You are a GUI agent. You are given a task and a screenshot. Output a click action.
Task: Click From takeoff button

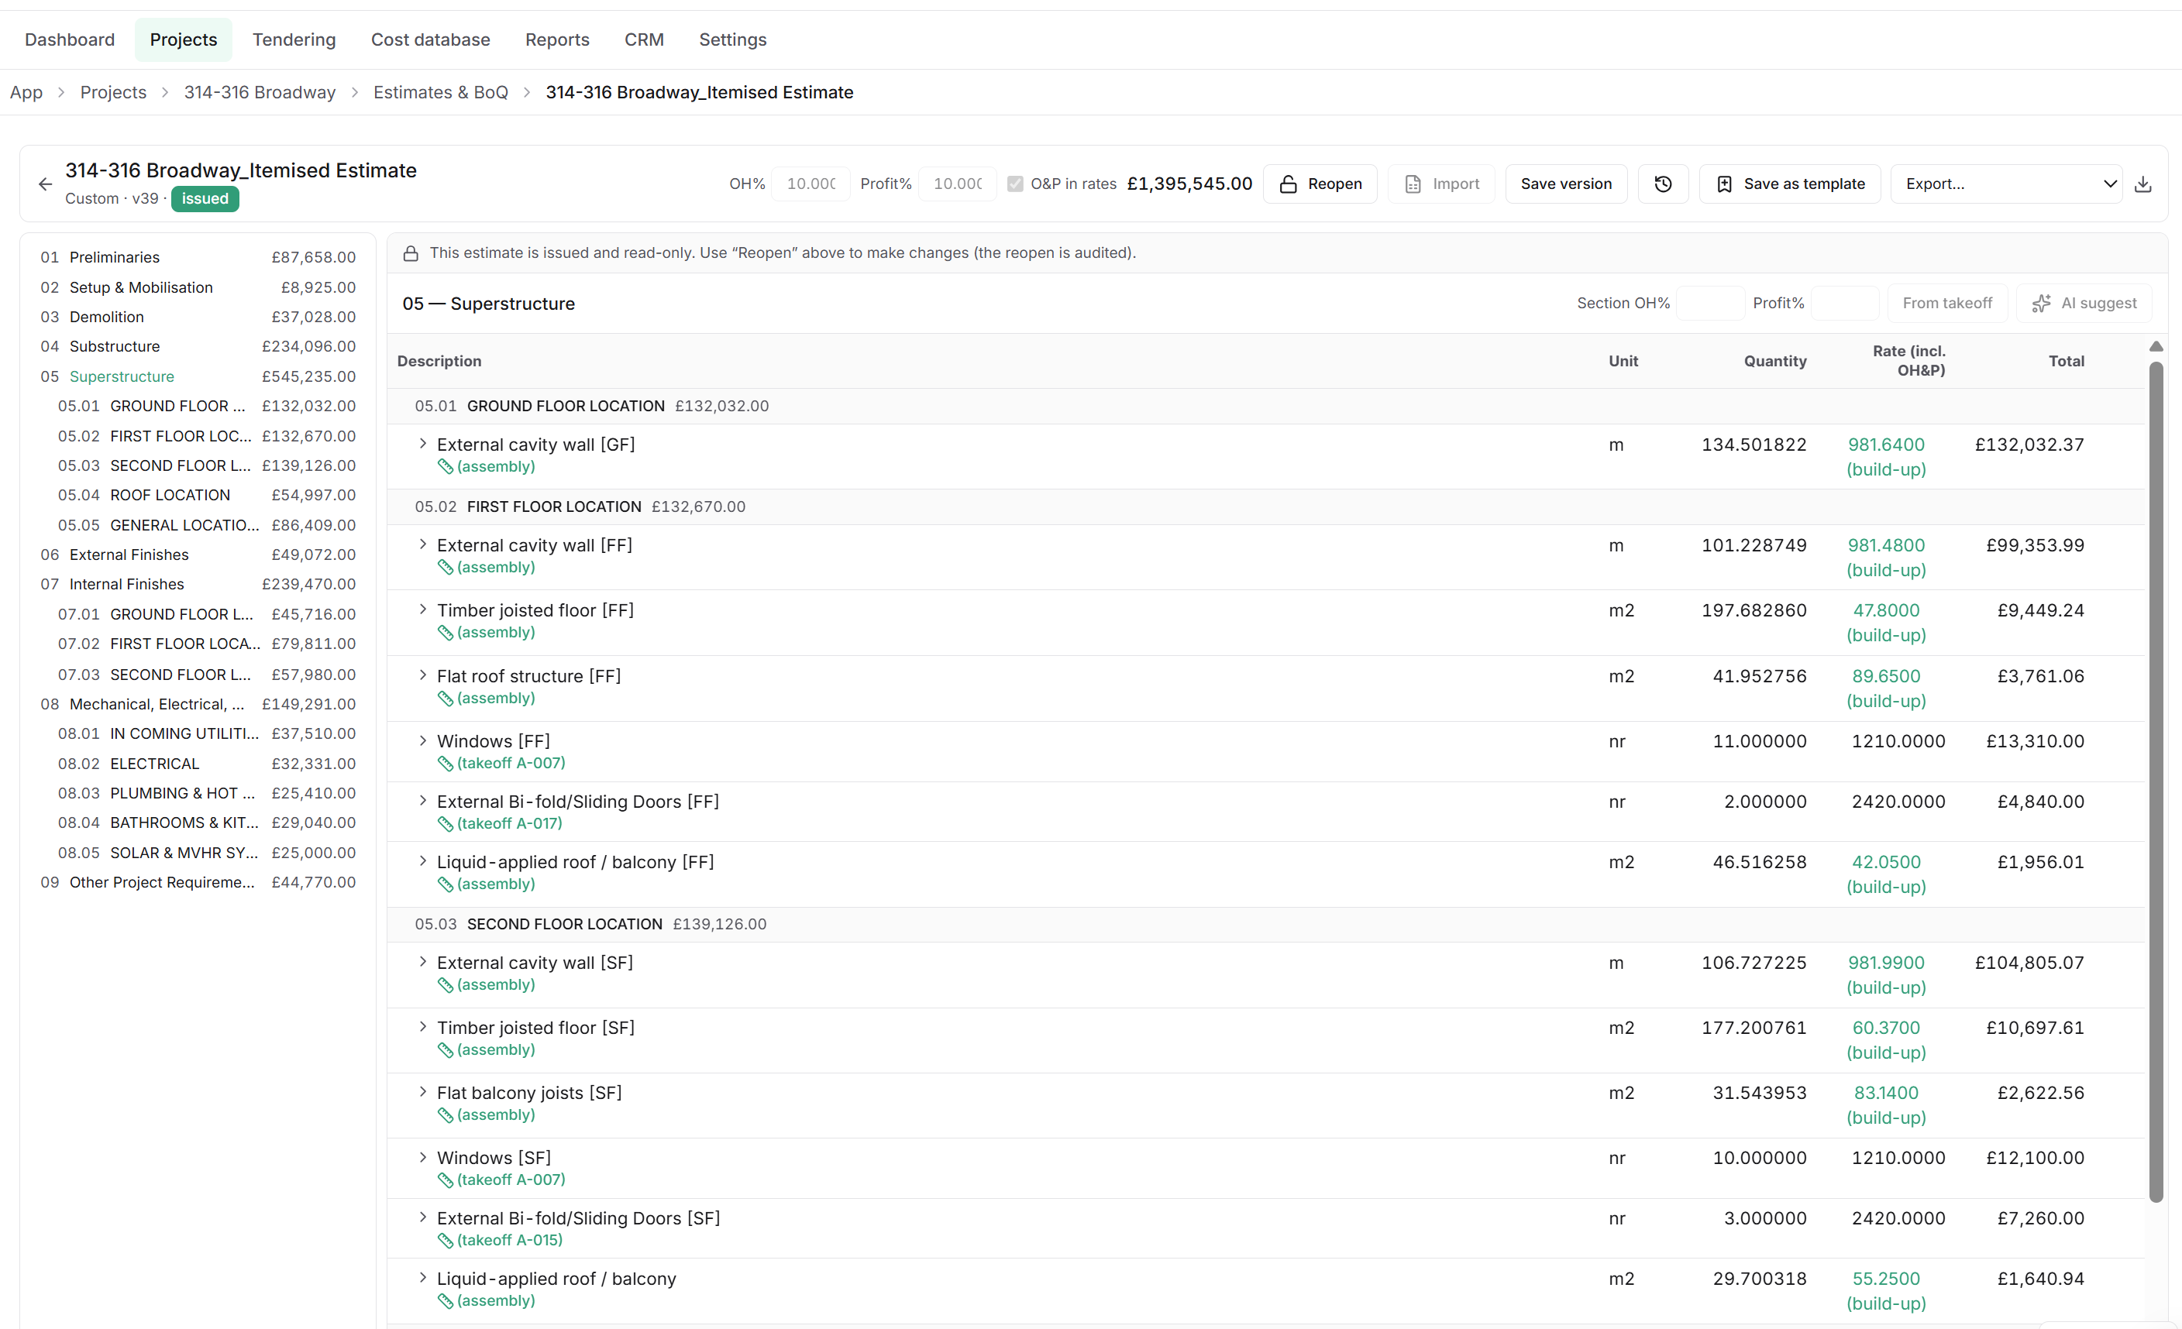click(x=1947, y=304)
